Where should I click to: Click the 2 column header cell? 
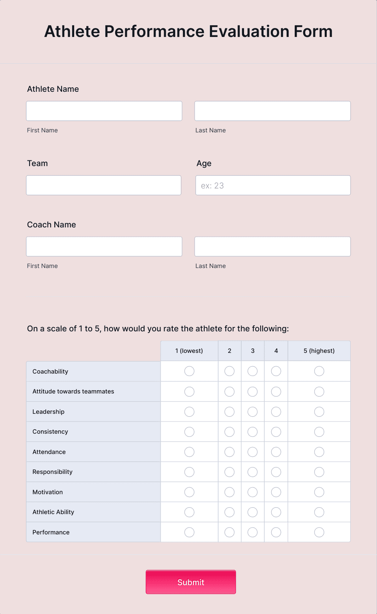pos(229,350)
